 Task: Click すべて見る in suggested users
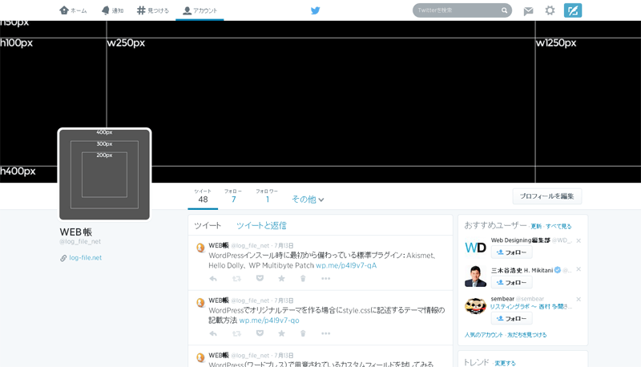[x=558, y=227]
